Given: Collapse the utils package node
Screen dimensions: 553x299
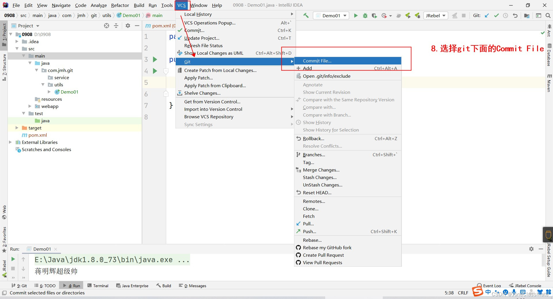Looking at the screenshot, I should point(43,85).
